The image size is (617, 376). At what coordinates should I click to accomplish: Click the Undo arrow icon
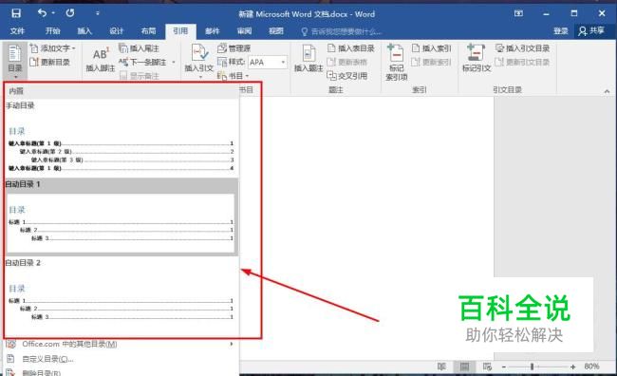tap(42, 13)
